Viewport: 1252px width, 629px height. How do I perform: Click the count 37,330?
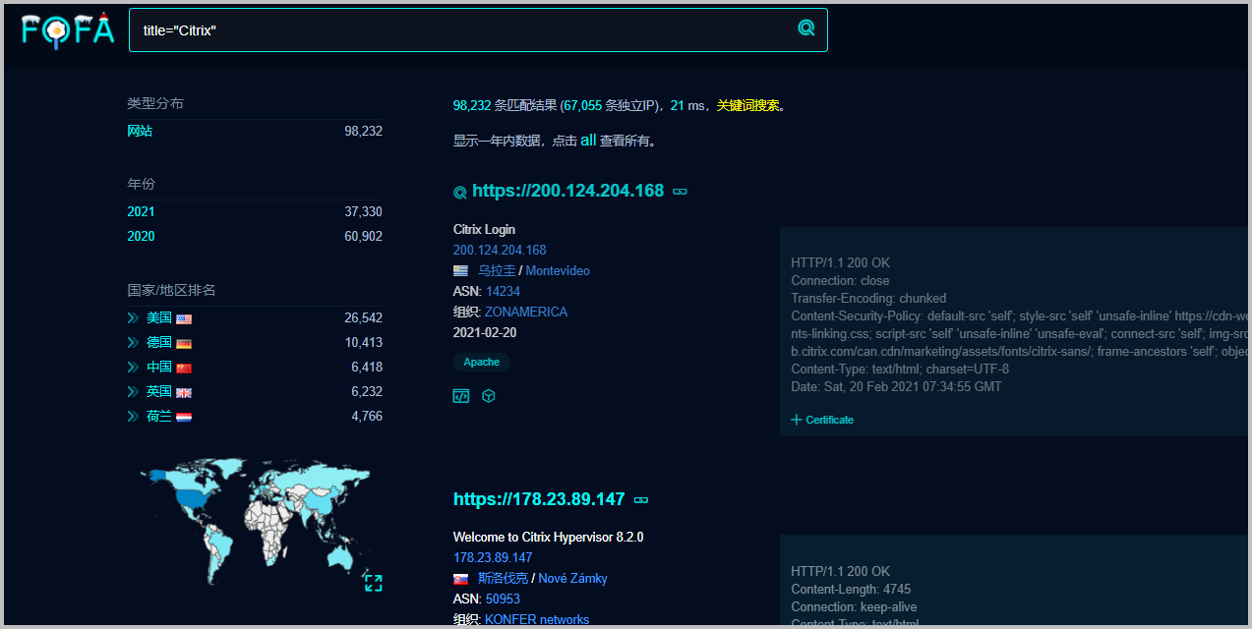363,211
